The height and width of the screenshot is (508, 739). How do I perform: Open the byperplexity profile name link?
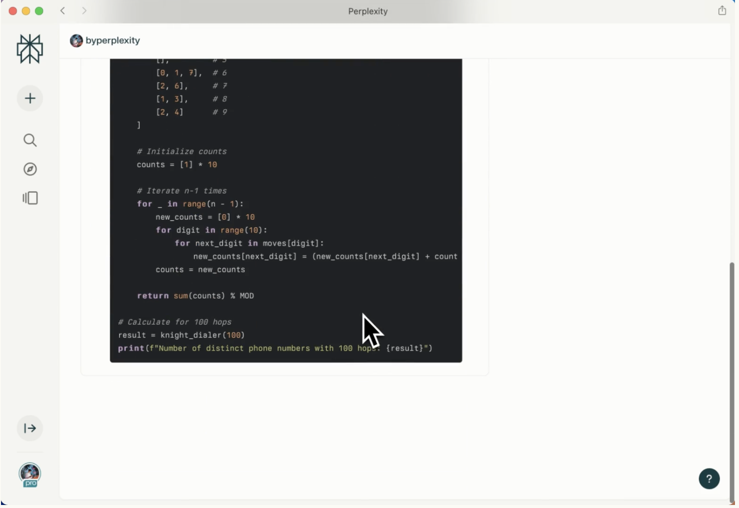point(113,41)
